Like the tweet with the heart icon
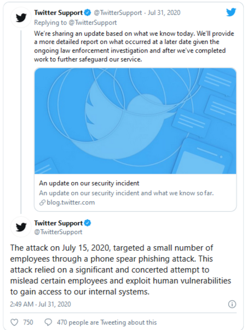Screen dimensions: 248x330 coord(14,322)
